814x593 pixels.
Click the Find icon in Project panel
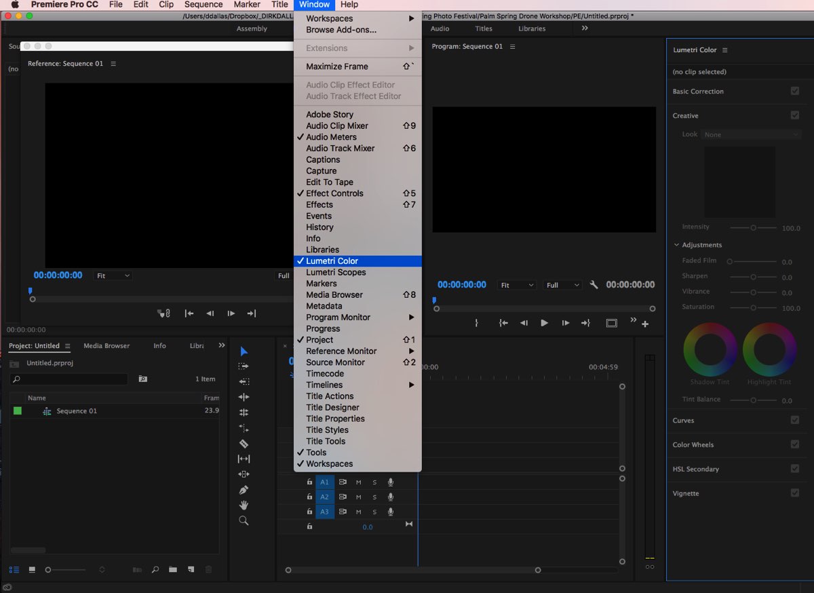point(155,570)
